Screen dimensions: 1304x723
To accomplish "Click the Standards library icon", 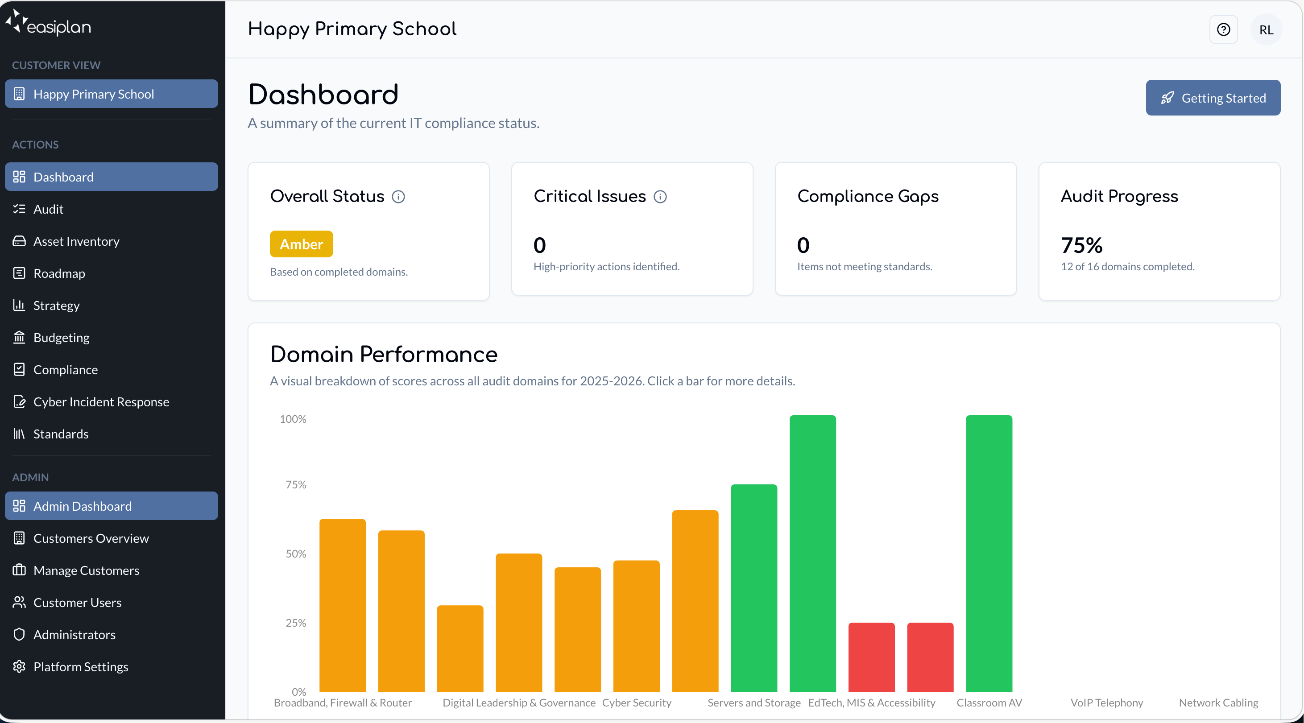I will 19,434.
